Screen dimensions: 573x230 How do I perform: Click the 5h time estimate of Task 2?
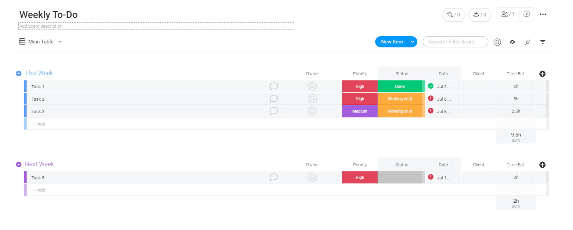(x=516, y=99)
